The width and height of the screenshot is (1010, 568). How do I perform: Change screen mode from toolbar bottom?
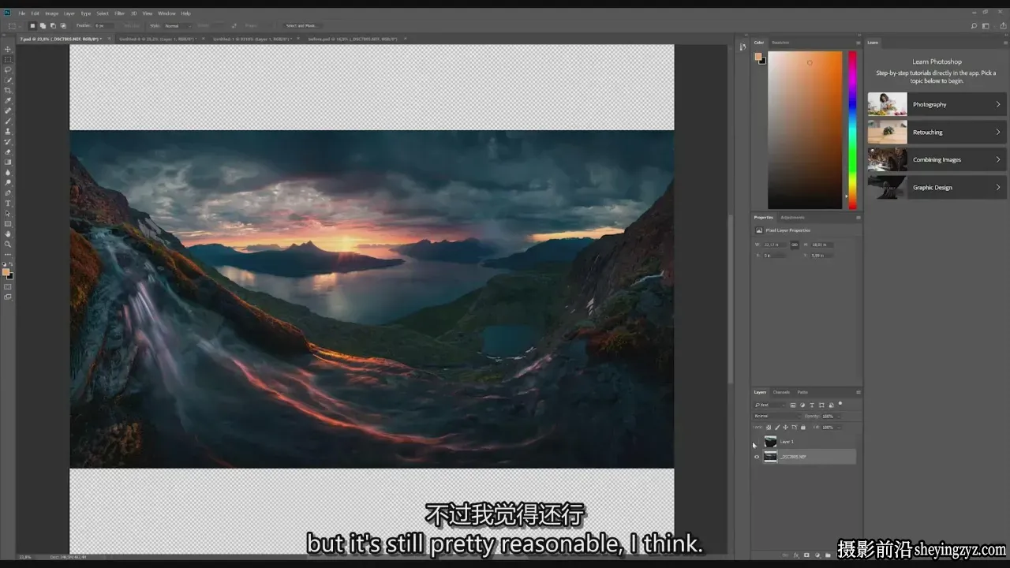coord(8,297)
